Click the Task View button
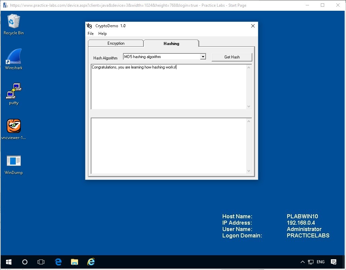This screenshot has height=270, width=346. pyautogui.click(x=41, y=262)
